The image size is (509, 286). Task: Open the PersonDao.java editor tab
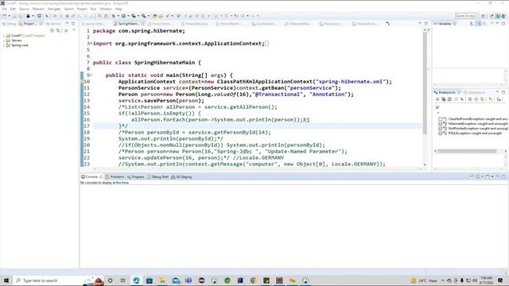(x=196, y=24)
